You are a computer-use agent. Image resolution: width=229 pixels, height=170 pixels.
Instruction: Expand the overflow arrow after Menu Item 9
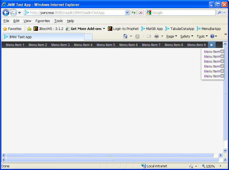click(x=212, y=45)
